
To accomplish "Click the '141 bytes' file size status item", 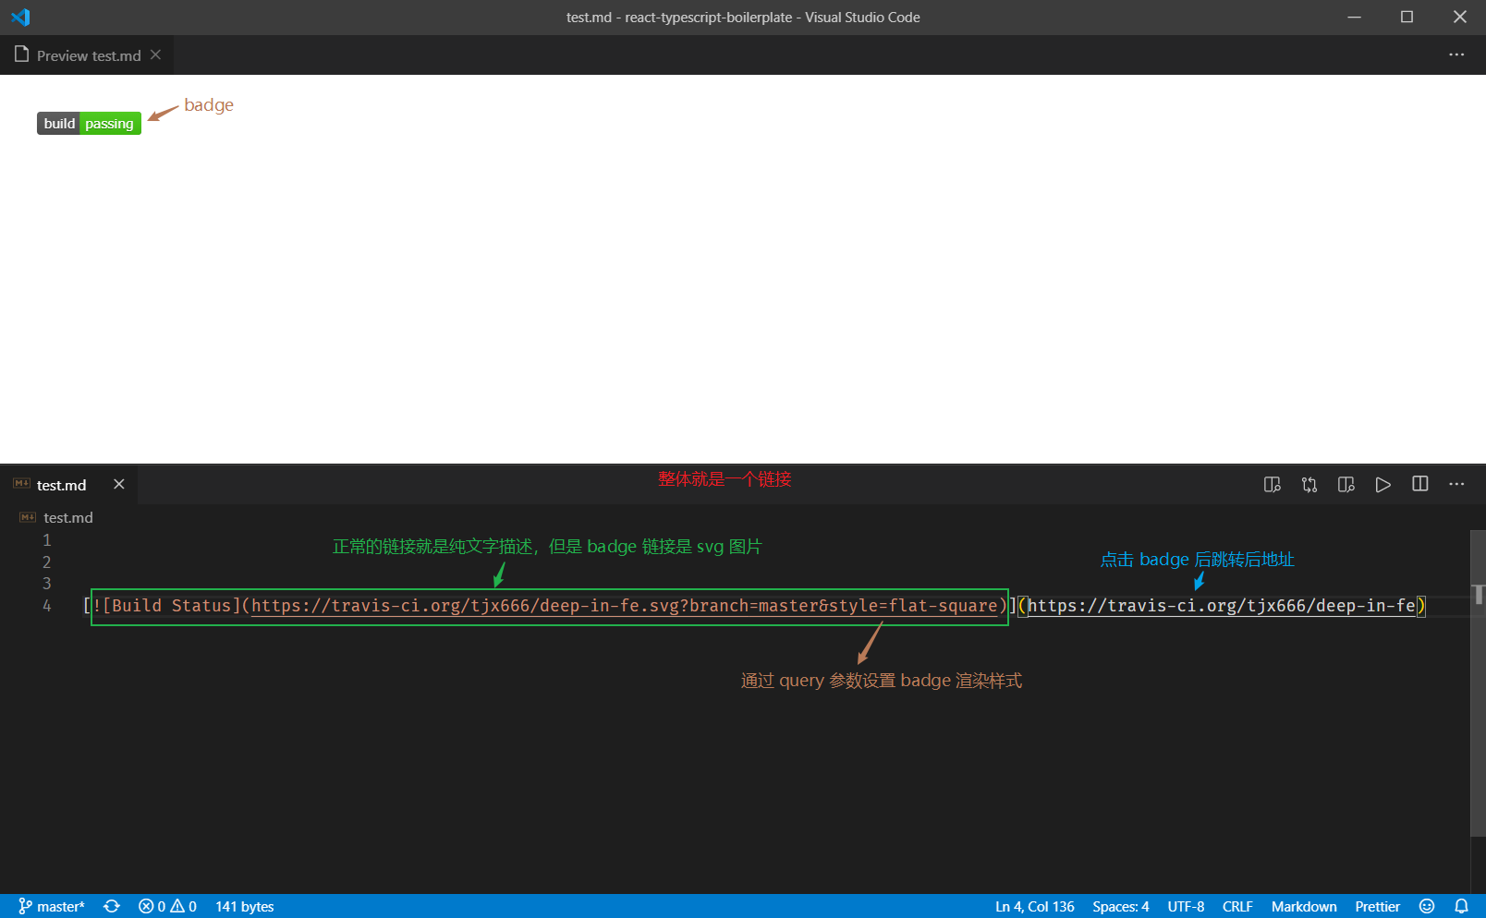I will (245, 907).
